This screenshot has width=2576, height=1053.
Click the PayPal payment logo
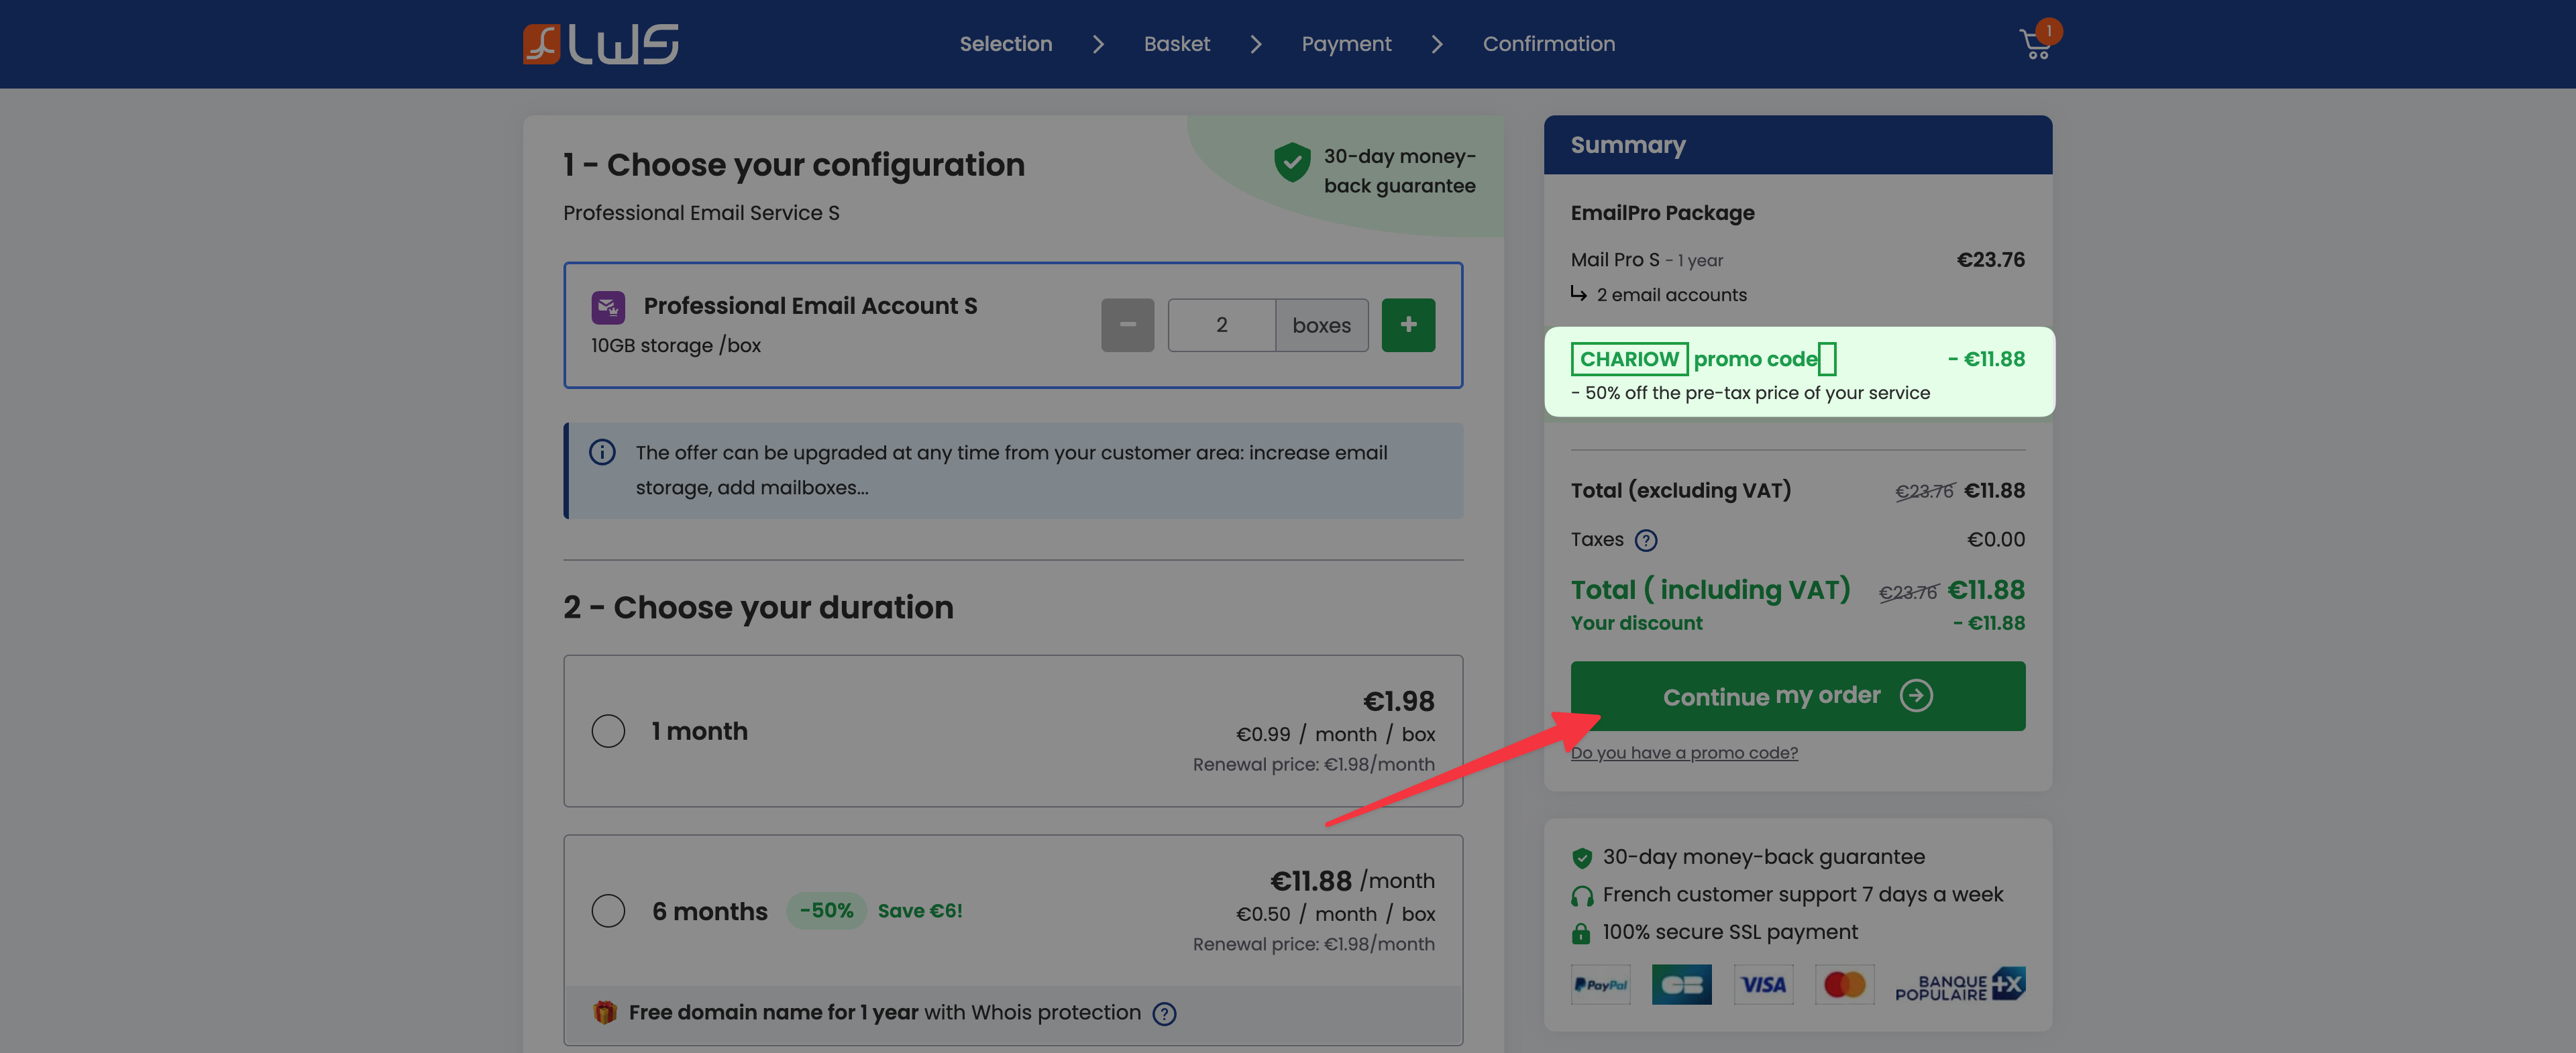point(1600,985)
